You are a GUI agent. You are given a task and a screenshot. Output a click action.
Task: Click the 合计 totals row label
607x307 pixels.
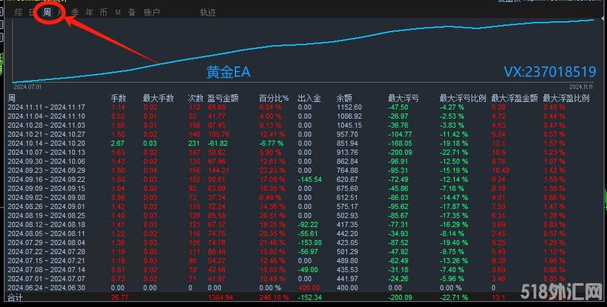15,298
